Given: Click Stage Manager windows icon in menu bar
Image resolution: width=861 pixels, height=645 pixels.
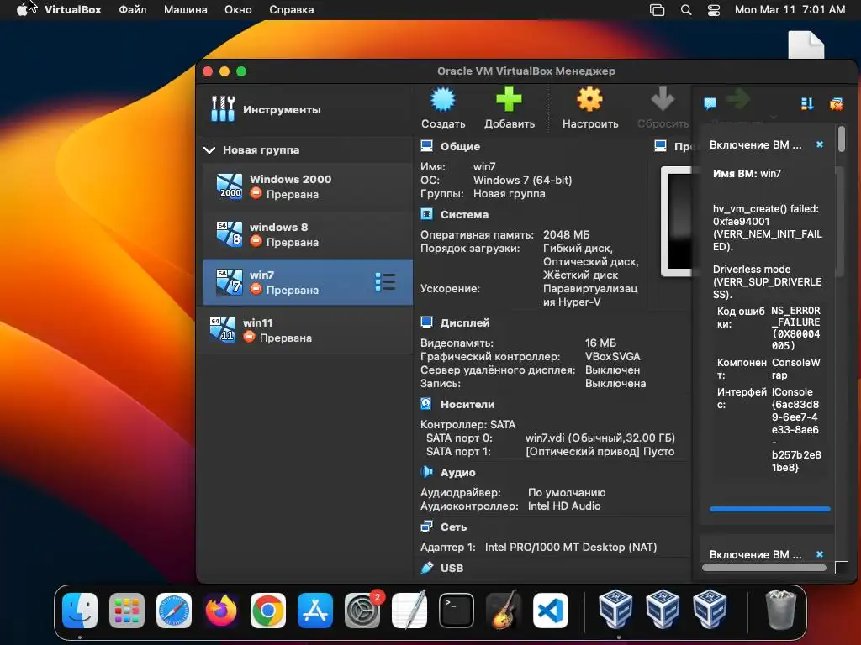Looking at the screenshot, I should 658,10.
